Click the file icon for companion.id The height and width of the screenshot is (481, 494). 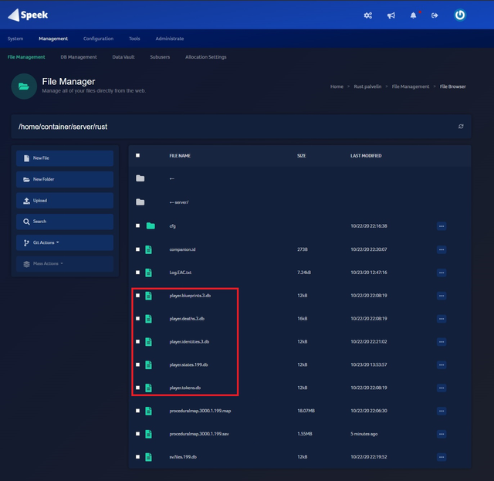[x=148, y=249]
